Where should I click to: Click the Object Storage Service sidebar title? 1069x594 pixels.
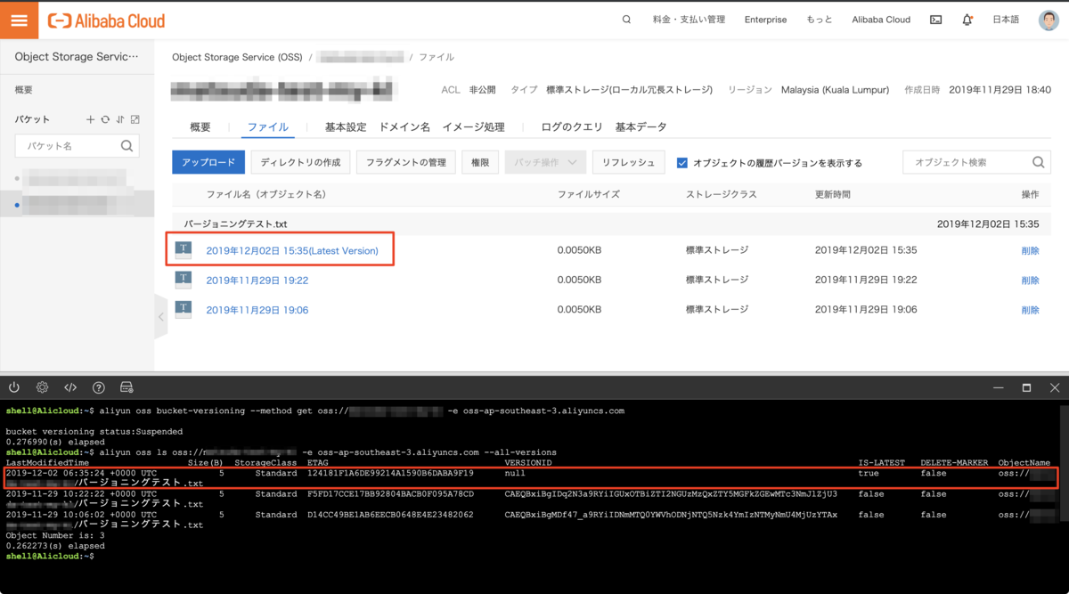77,57
